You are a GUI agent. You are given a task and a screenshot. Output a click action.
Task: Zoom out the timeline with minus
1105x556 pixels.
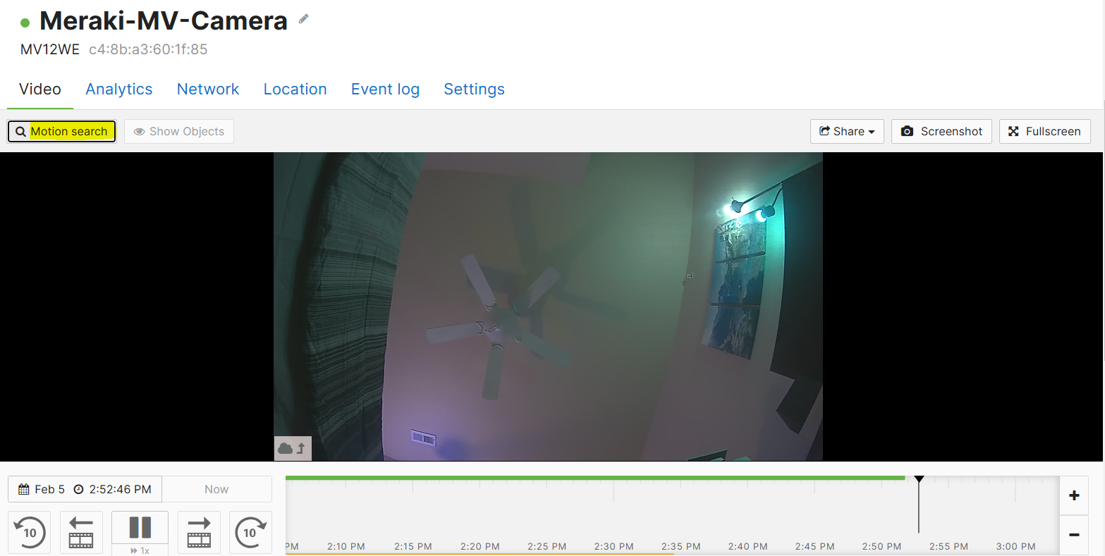(x=1074, y=535)
